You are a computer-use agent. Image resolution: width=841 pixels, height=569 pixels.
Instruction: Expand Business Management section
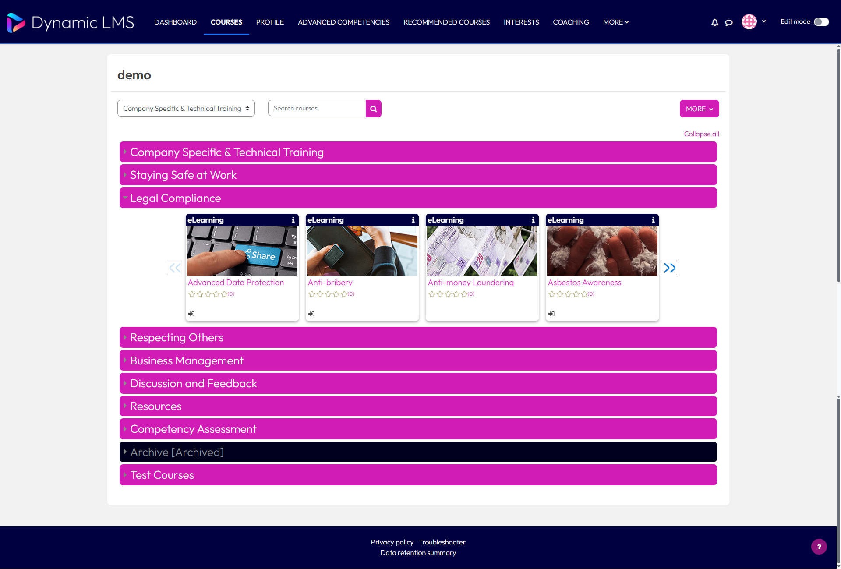click(418, 360)
